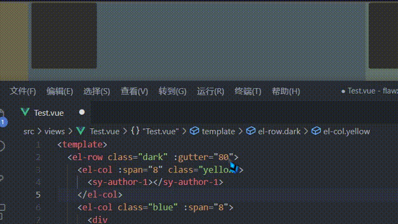Click the el-row.dark breadcrumb

279,131
